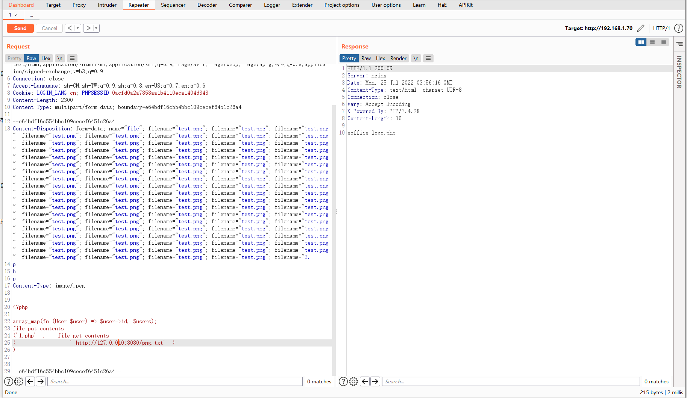The width and height of the screenshot is (687, 398).
Task: Go back to previous request in history
Action: coord(70,28)
